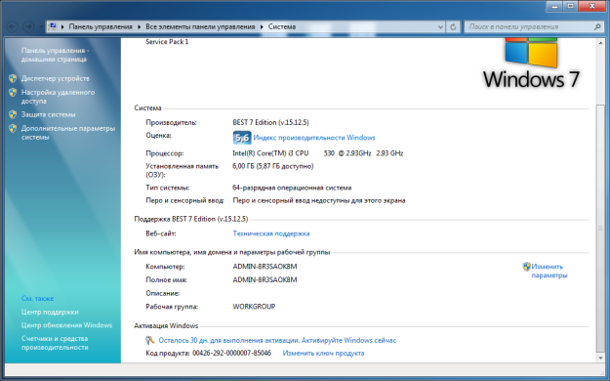
Task: Click shield icon beside 'Настройка удаленного доступа'
Action: pyautogui.click(x=13, y=93)
